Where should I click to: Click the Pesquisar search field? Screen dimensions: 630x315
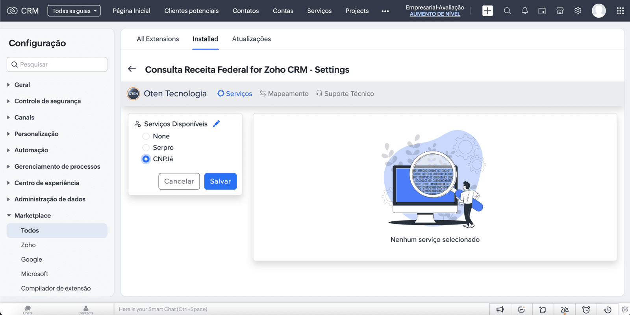click(x=57, y=64)
